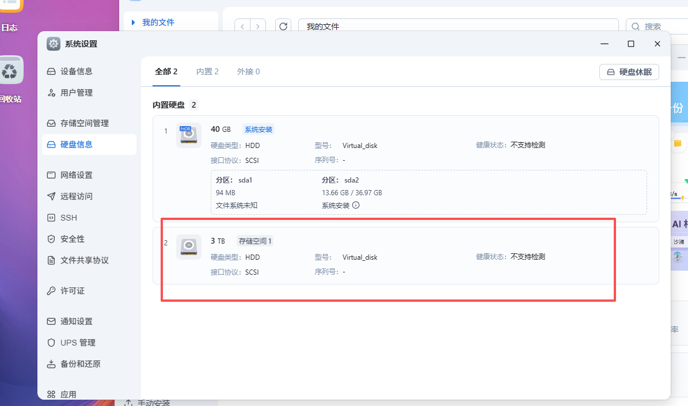Open 安全性 settings entry

point(89,239)
